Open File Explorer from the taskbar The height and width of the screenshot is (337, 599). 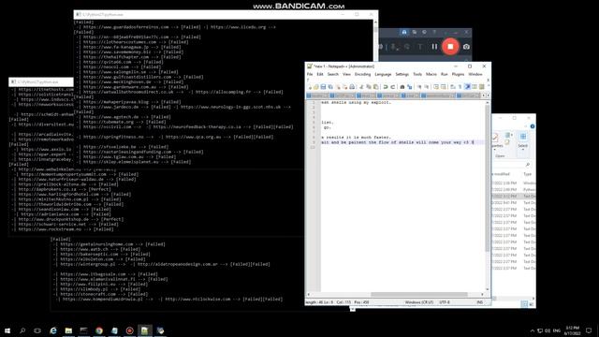68,330
